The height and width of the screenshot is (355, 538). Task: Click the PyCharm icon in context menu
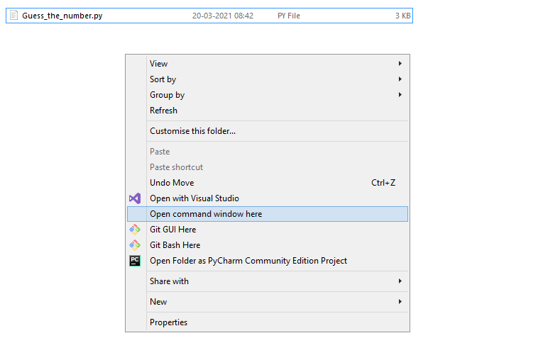135,261
